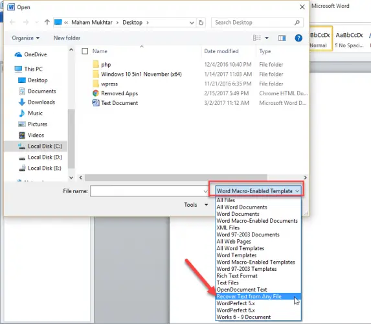The height and width of the screenshot is (324, 371).
Task: Click the sidebar vertical scrollbar thumb
Action: click(x=71, y=139)
